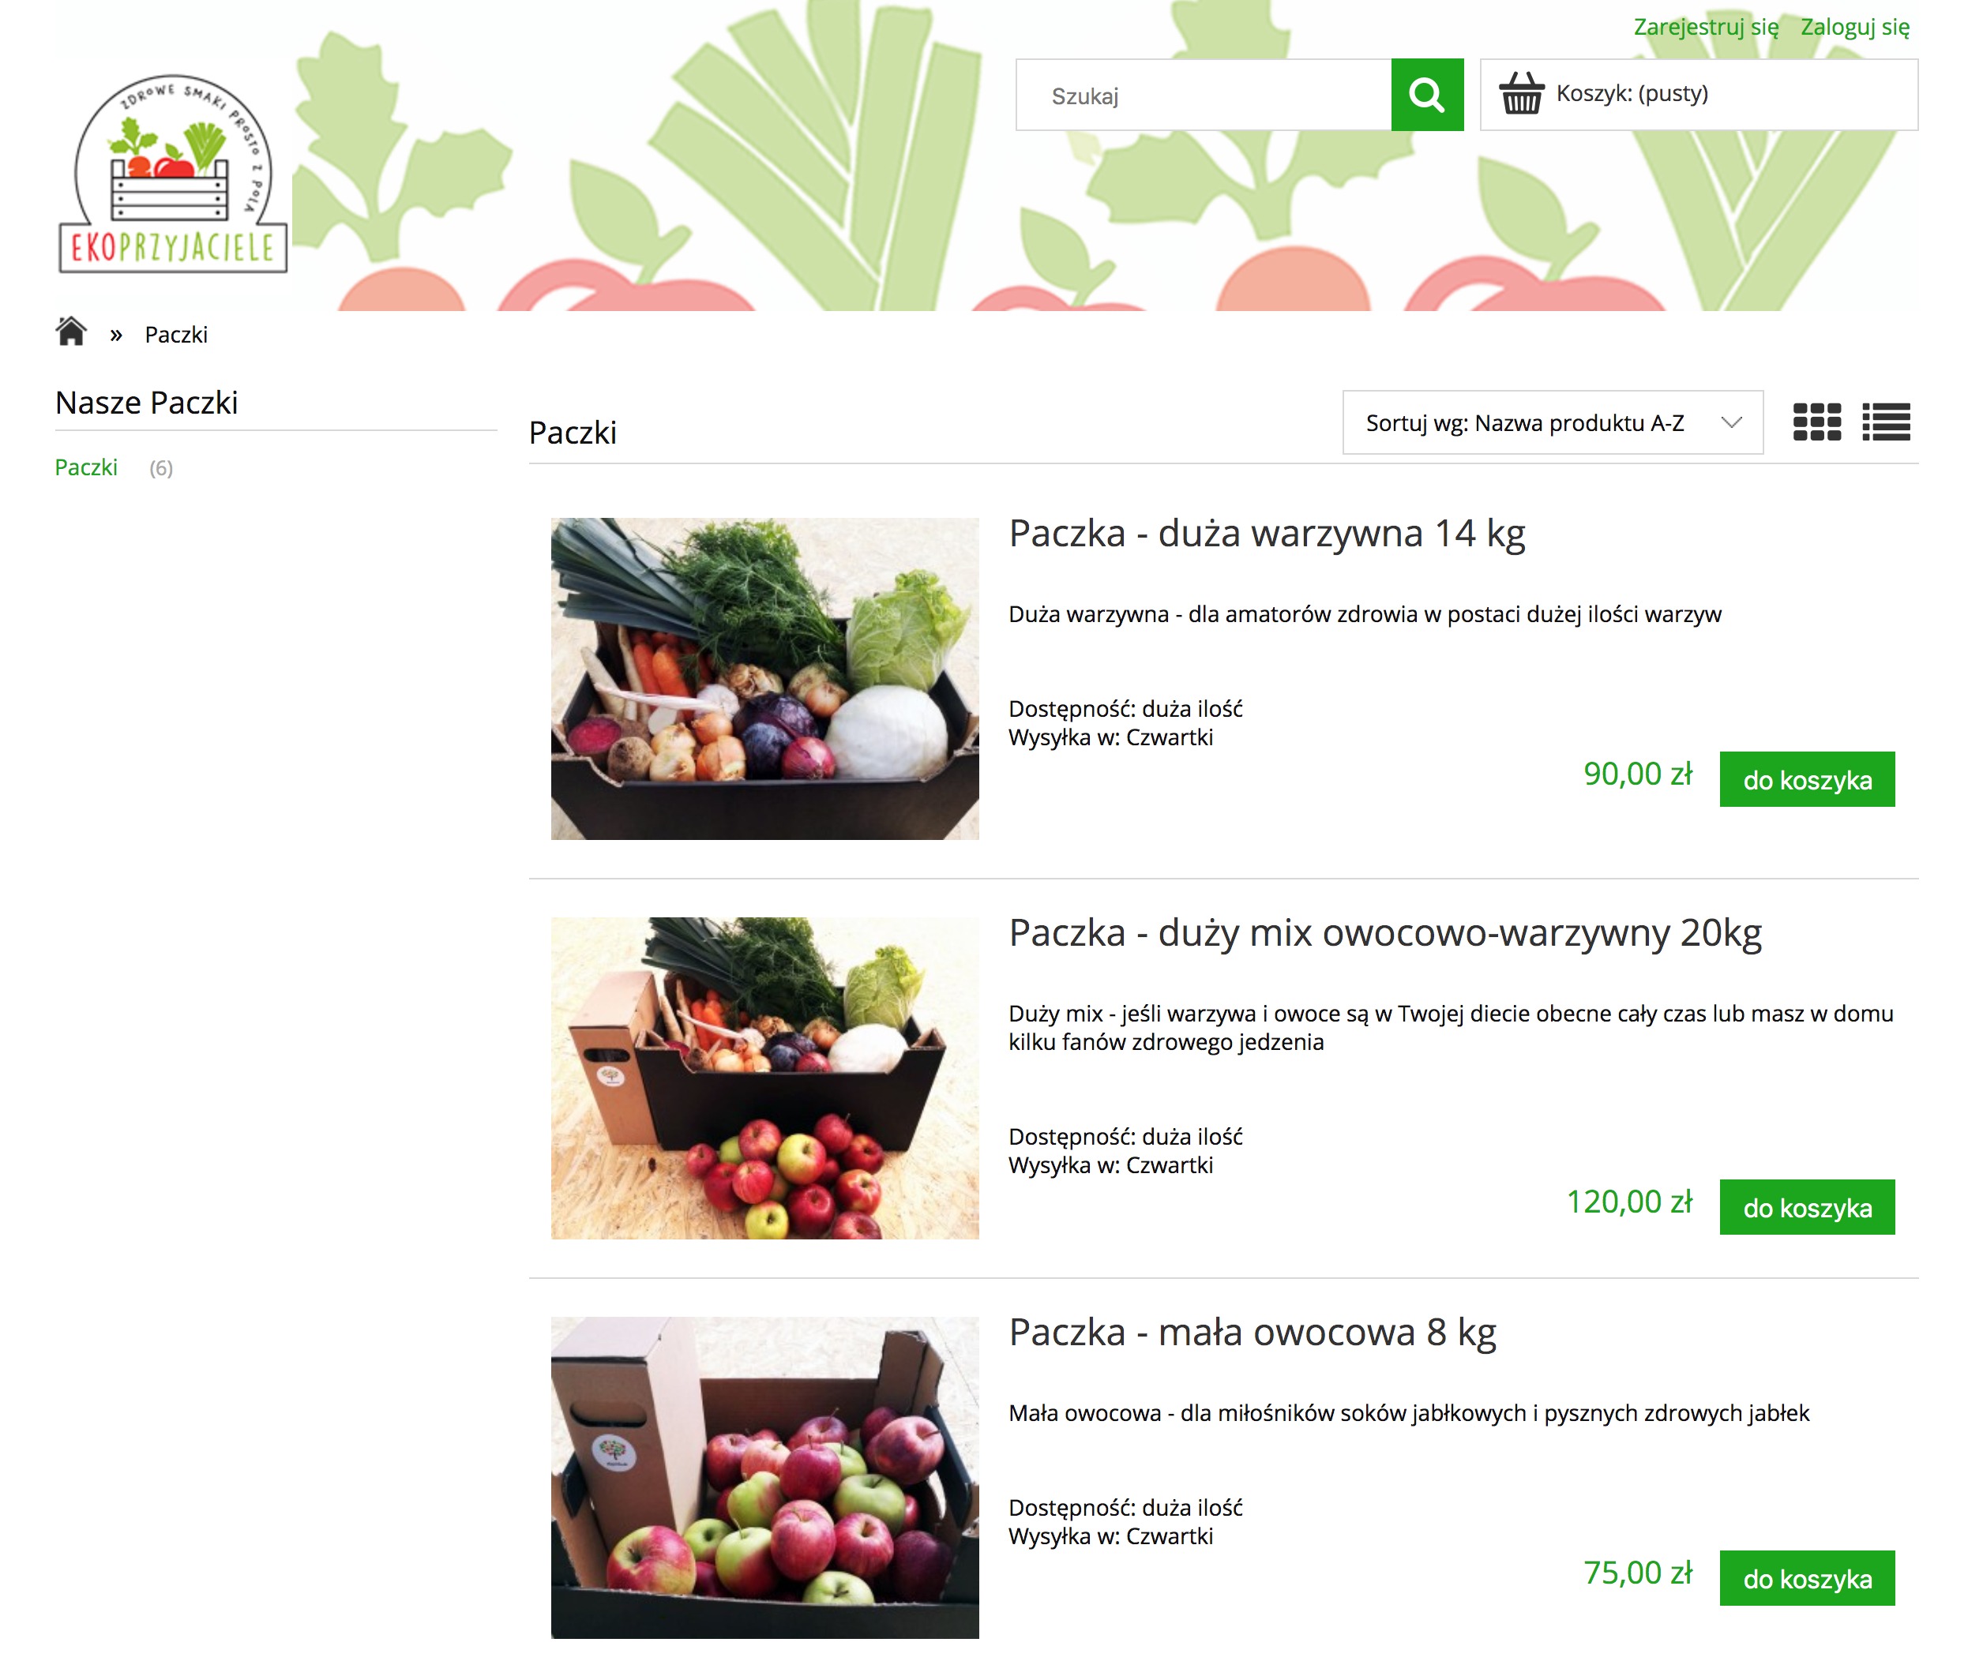This screenshot has width=1968, height=1661.
Task: Open the Zarejestruj się link
Action: 1705,28
